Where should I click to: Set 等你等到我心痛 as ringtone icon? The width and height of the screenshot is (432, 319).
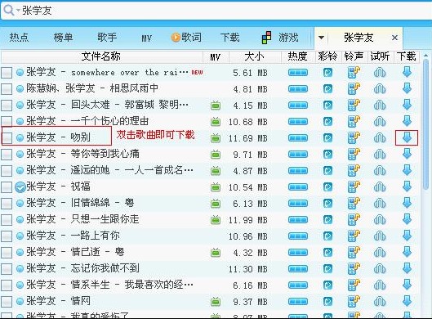(354, 154)
